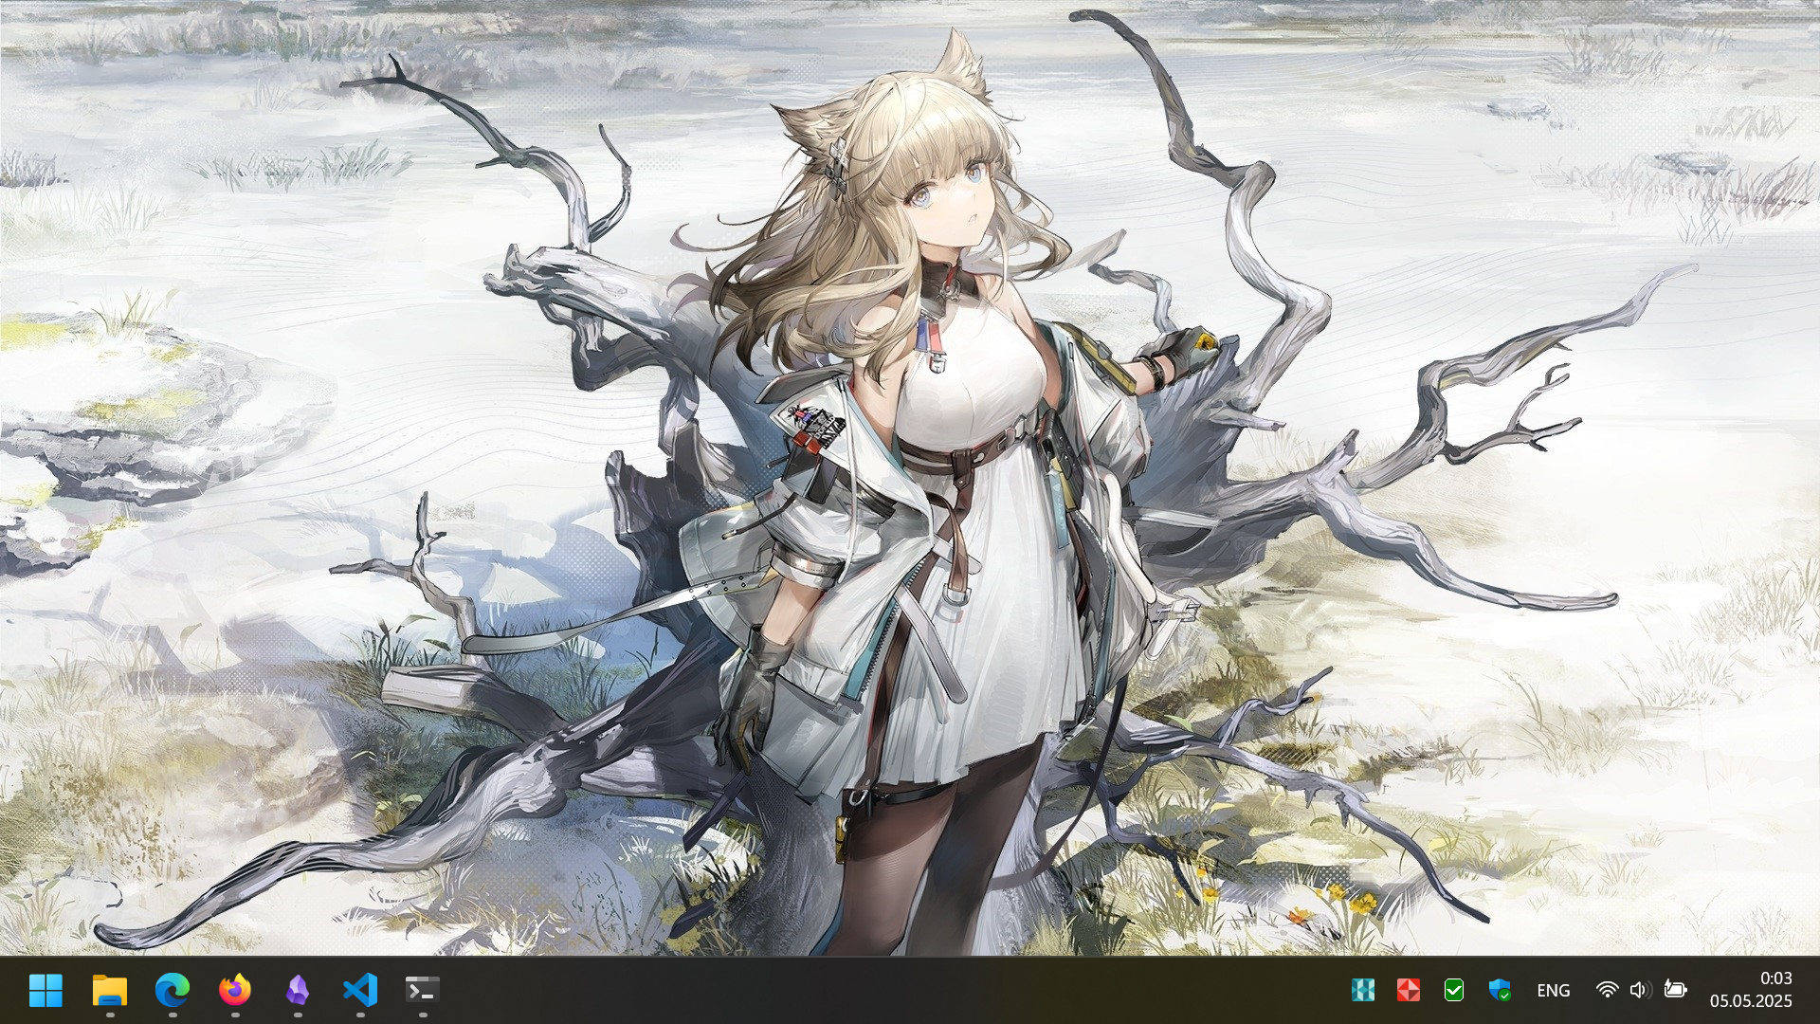
Task: Click the 05.05.2025 date
Action: [1751, 1001]
